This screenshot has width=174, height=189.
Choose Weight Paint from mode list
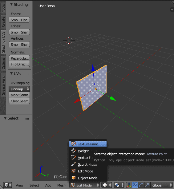(88, 151)
